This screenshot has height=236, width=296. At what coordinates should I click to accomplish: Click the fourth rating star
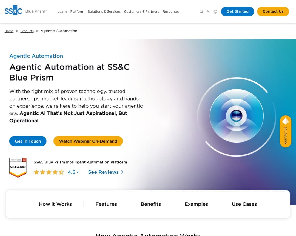point(55,172)
